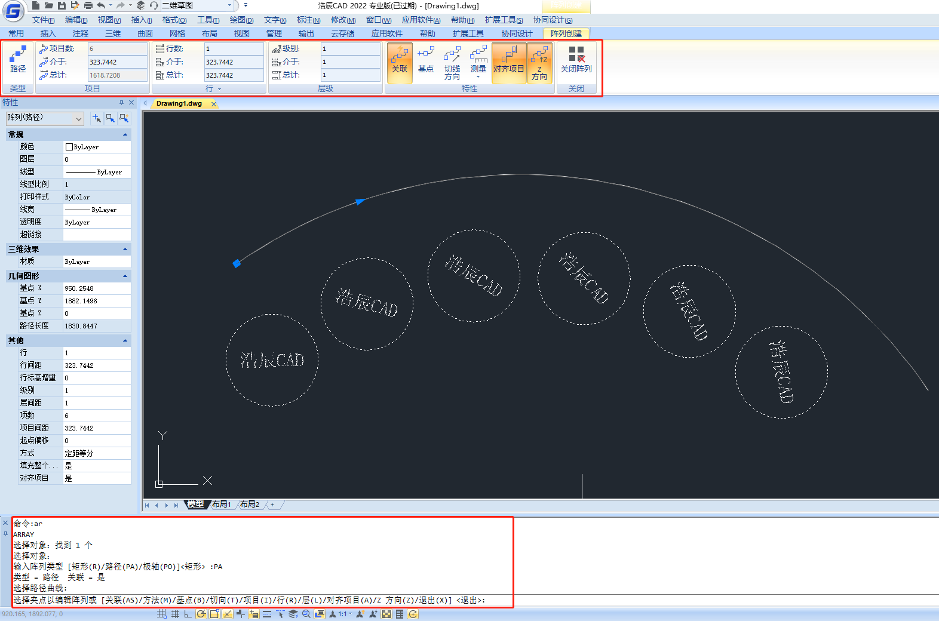Open the 修改 menu
Screen dimensions: 939x621
click(x=343, y=20)
